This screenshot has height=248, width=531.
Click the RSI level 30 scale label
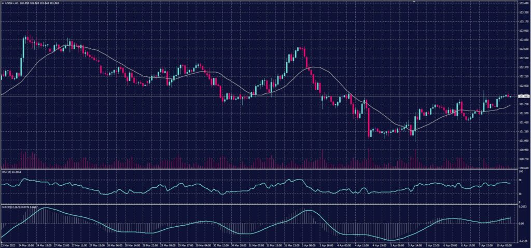[520, 194]
